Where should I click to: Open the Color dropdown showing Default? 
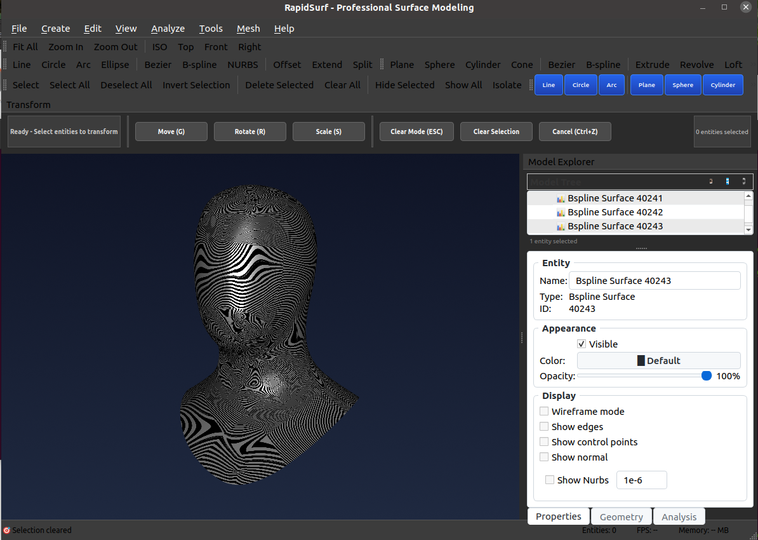[x=658, y=360]
